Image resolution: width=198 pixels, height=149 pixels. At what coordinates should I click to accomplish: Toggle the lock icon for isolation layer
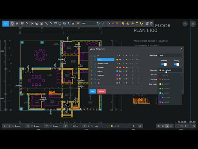coord(95,71)
